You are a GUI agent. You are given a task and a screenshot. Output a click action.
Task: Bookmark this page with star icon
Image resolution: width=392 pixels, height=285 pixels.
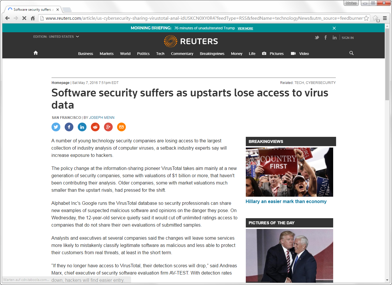pyautogui.click(x=366, y=18)
